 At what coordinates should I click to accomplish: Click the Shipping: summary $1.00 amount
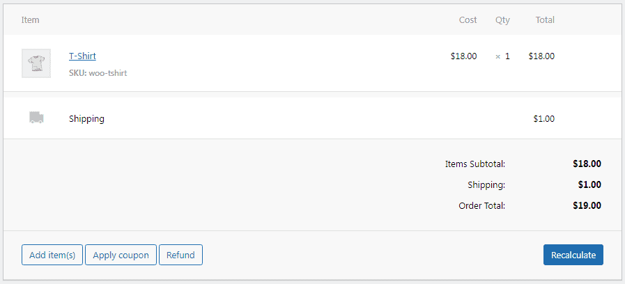[x=589, y=185]
